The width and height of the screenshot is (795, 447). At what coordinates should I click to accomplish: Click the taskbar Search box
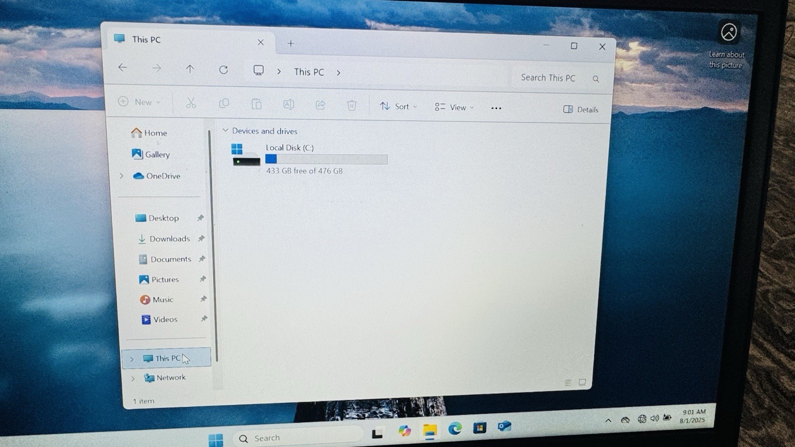point(298,438)
